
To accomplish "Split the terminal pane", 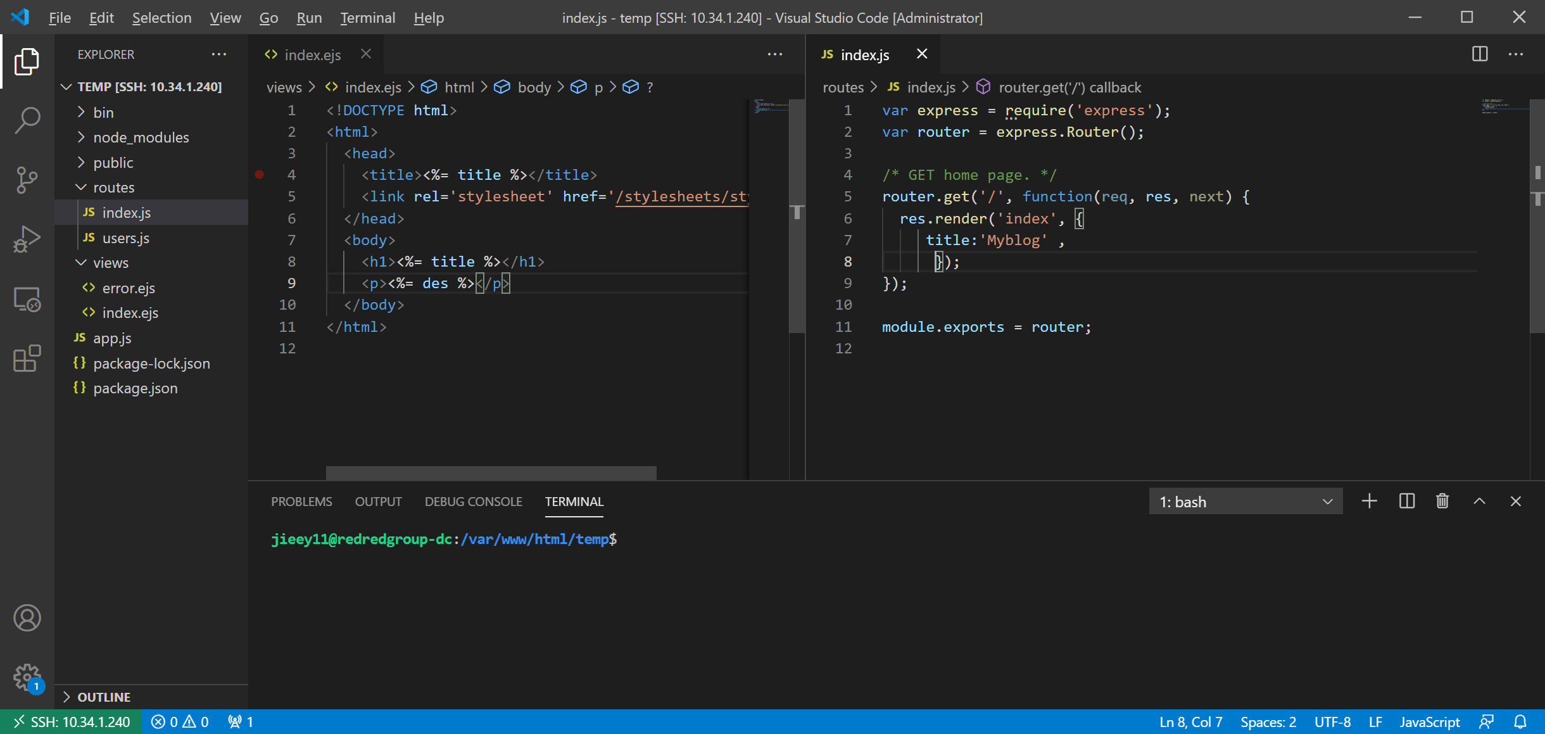I will tap(1406, 502).
